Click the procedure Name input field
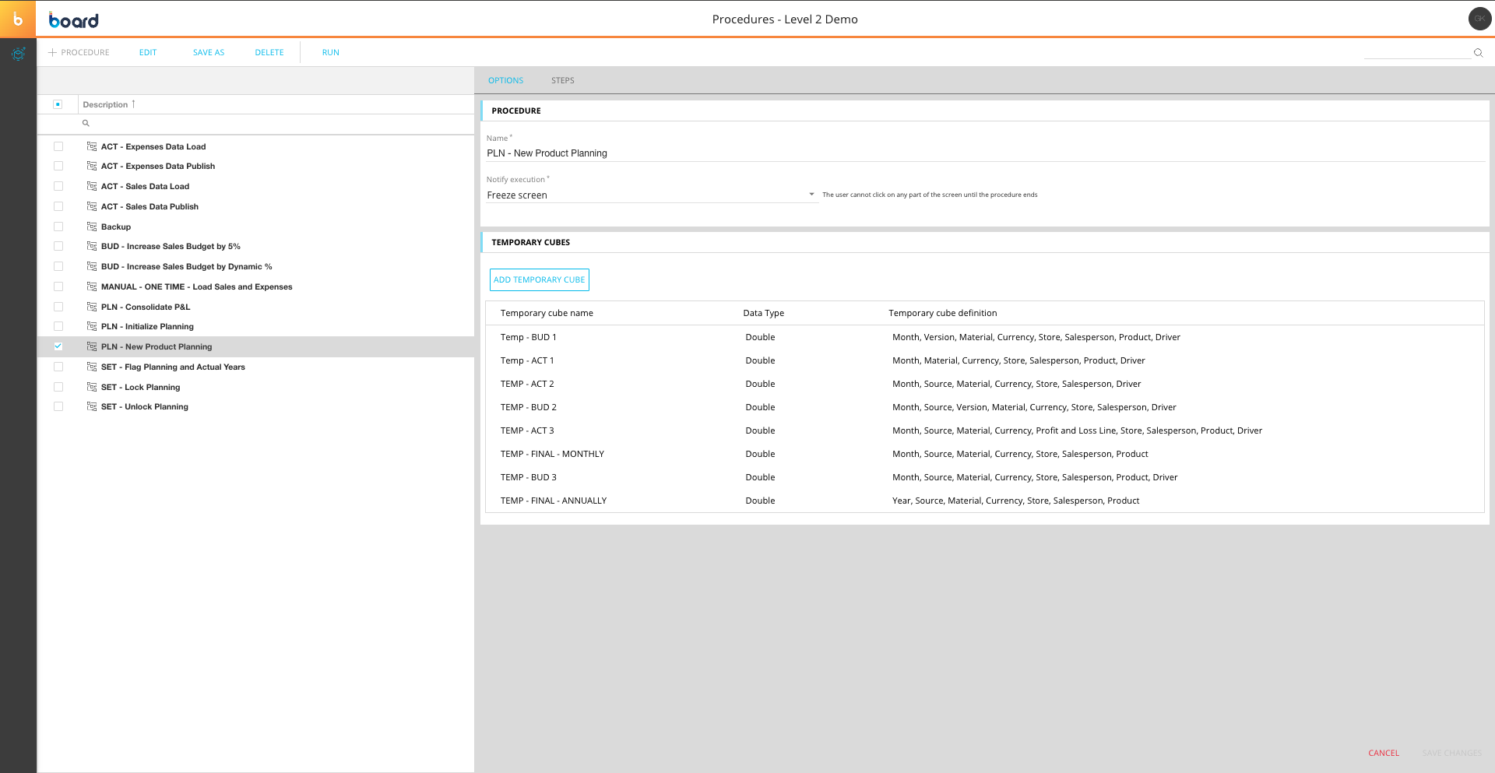The height and width of the screenshot is (773, 1495). click(985, 153)
